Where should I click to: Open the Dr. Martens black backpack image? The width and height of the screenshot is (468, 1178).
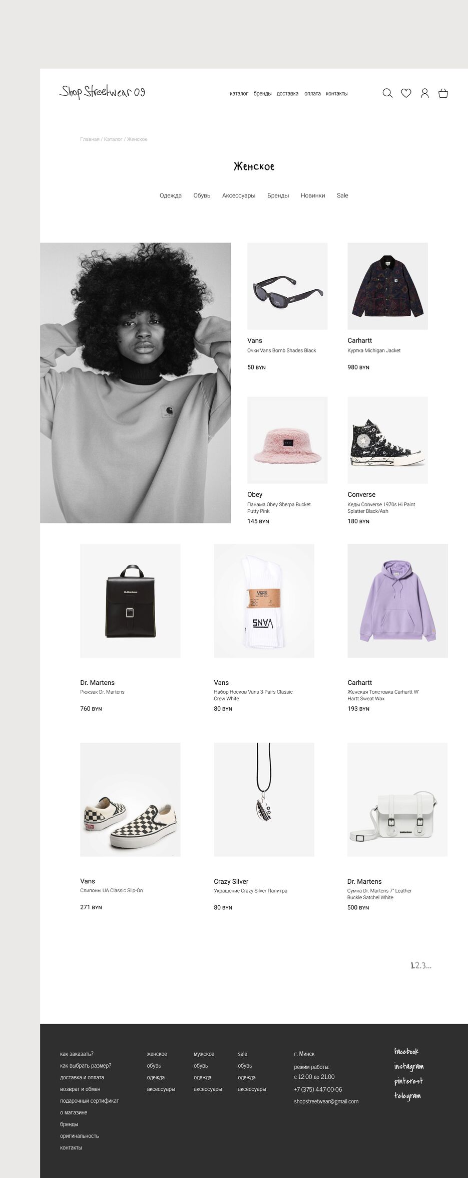(130, 601)
